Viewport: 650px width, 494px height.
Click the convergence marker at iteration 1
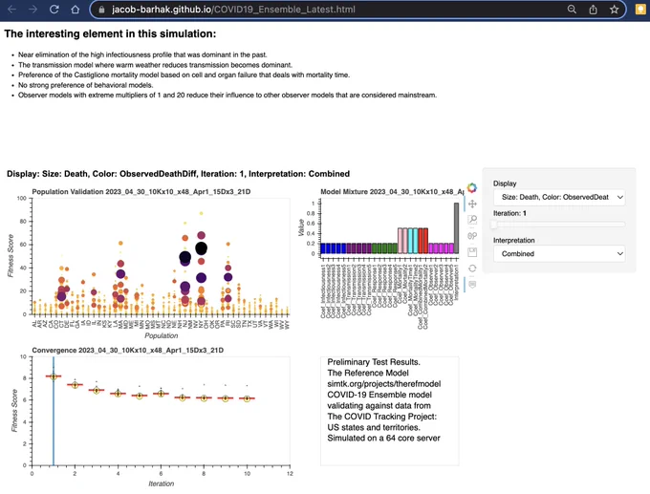coord(54,376)
